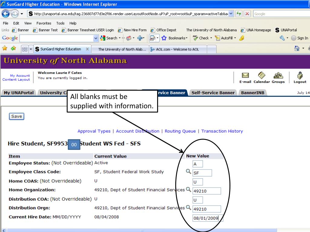
Task: Click the Employee Status new value field
Action: point(197,164)
